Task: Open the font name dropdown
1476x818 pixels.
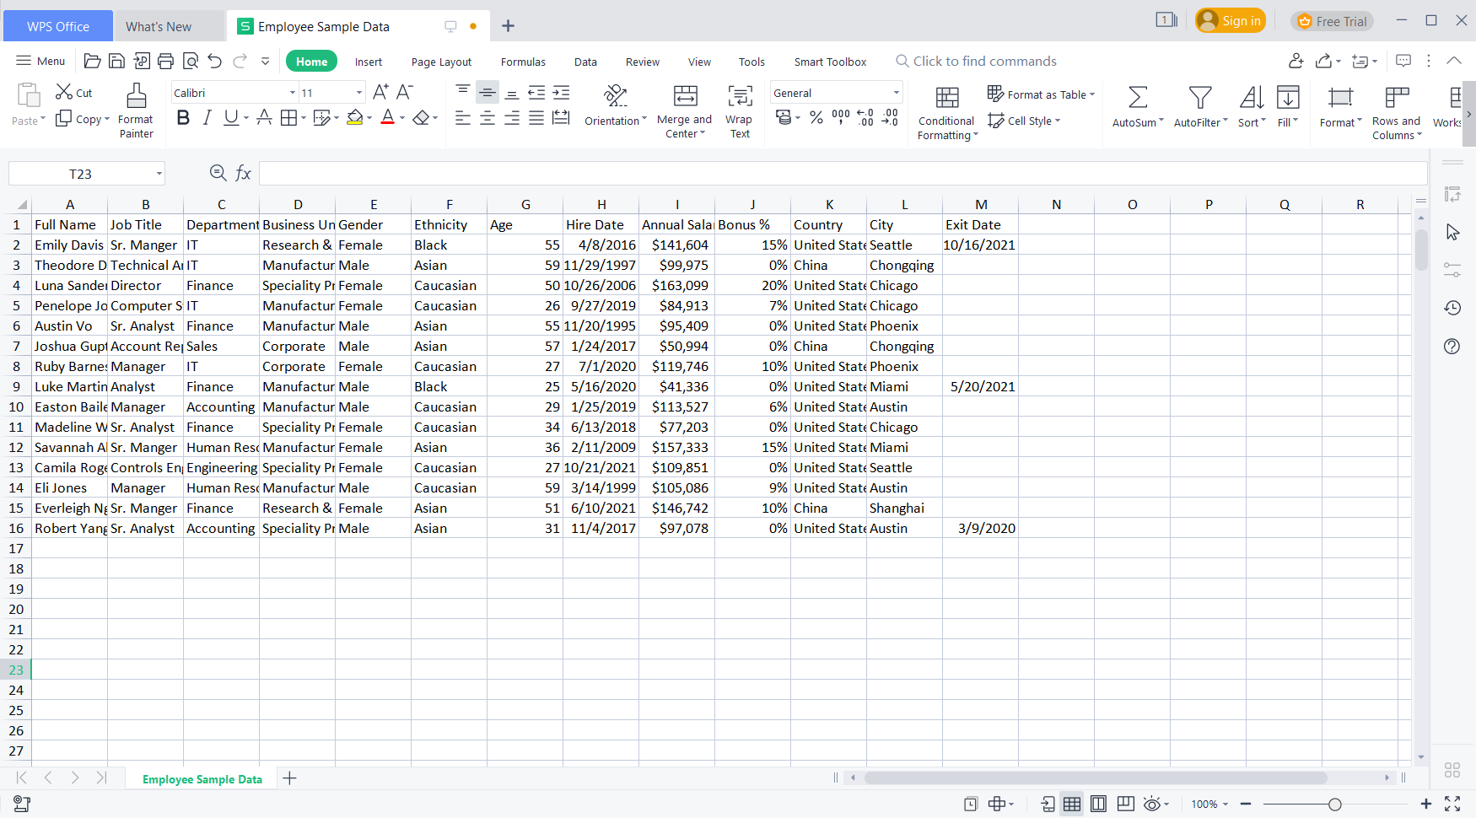Action: 291,92
